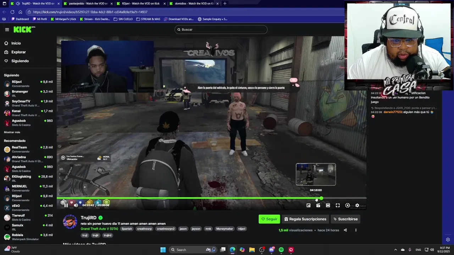Click Regala Suscripciones button

pos(305,219)
